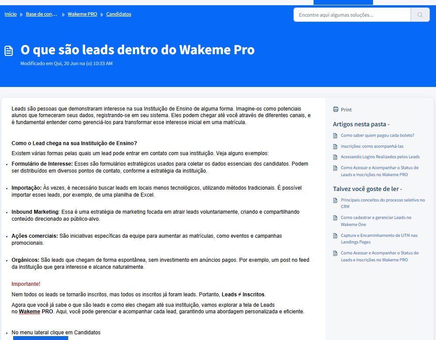
Task: Click the bold 'Wakeme PRO' text in paragraph
Action: pyautogui.click(x=36, y=312)
